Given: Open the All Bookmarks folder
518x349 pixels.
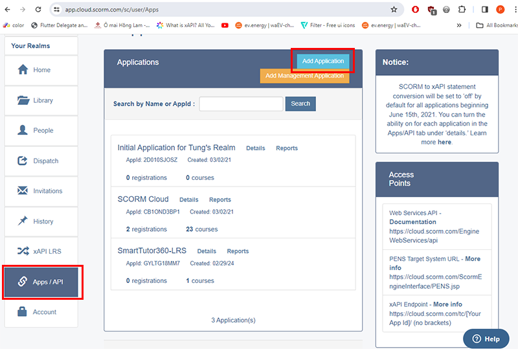Looking at the screenshot, I should click(x=497, y=25).
